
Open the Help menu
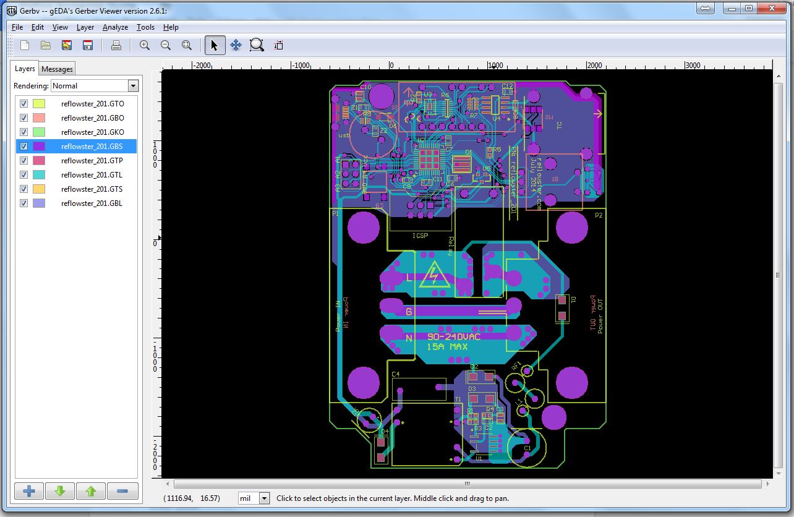tap(171, 27)
